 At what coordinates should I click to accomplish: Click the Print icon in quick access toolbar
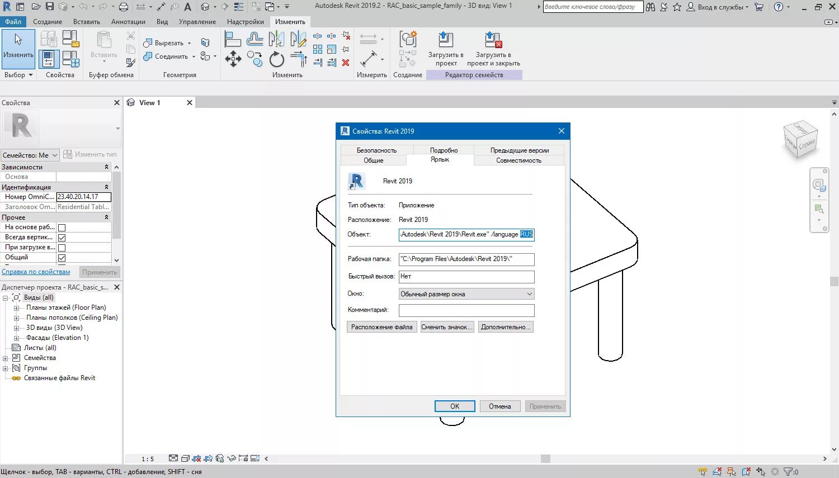pyautogui.click(x=124, y=7)
